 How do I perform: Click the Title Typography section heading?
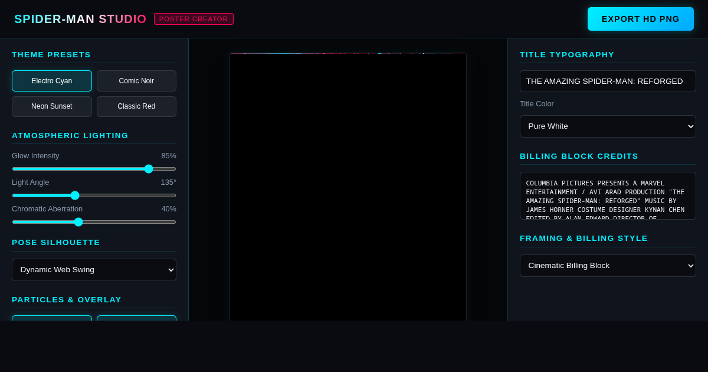[567, 55]
